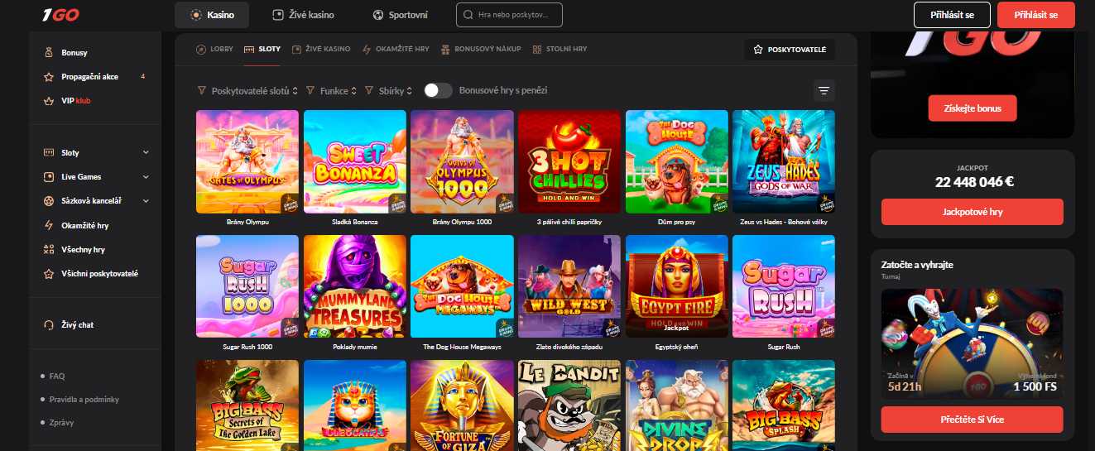This screenshot has width=1095, height=451.
Task: Open the Sugar Rush game thumbnail
Action: [784, 286]
